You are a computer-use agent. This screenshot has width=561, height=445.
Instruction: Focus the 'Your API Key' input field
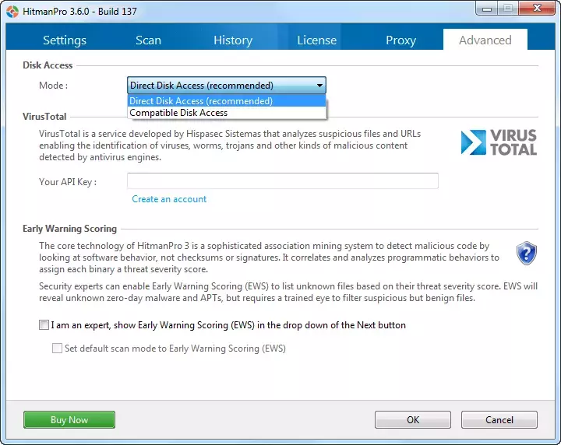click(283, 180)
